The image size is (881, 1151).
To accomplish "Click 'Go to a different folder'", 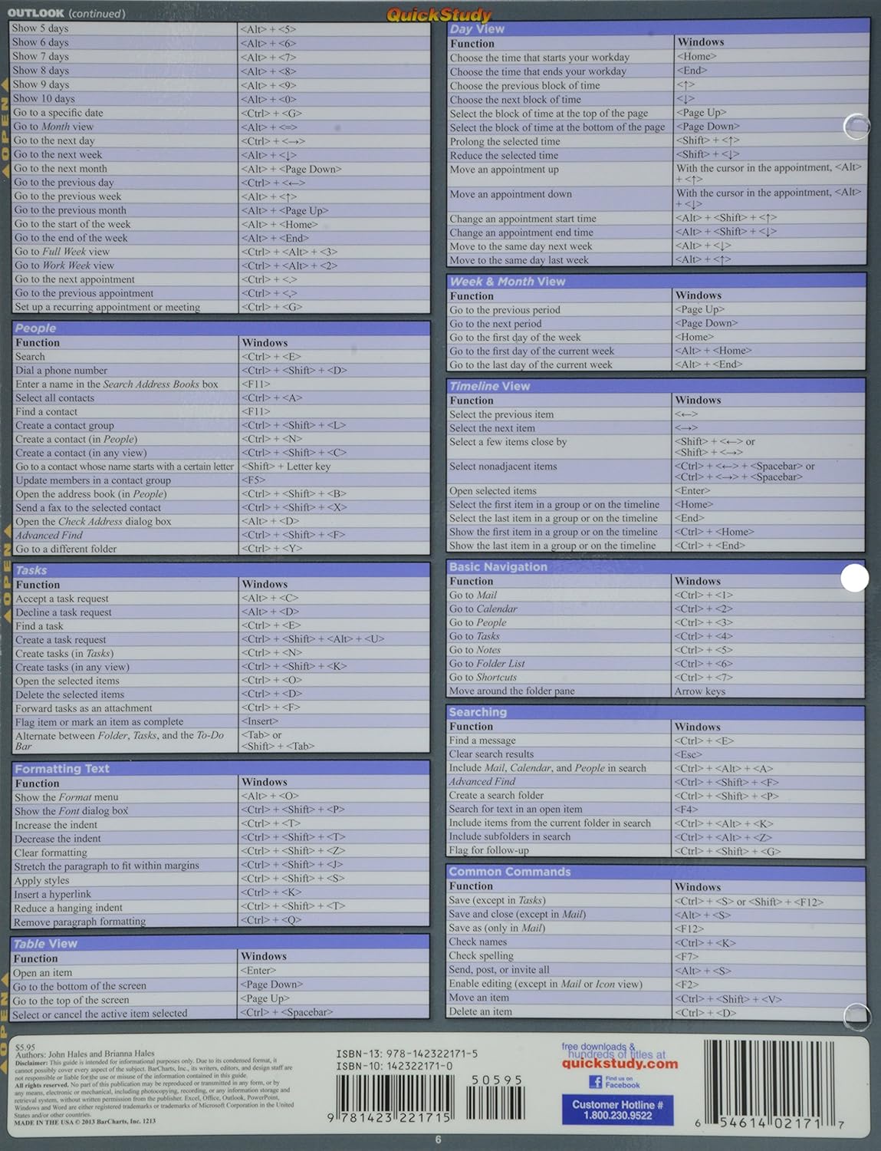I will click(x=66, y=549).
